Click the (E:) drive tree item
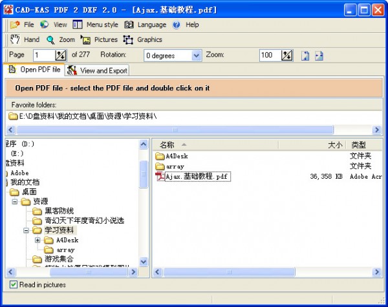 pyautogui.click(x=17, y=153)
